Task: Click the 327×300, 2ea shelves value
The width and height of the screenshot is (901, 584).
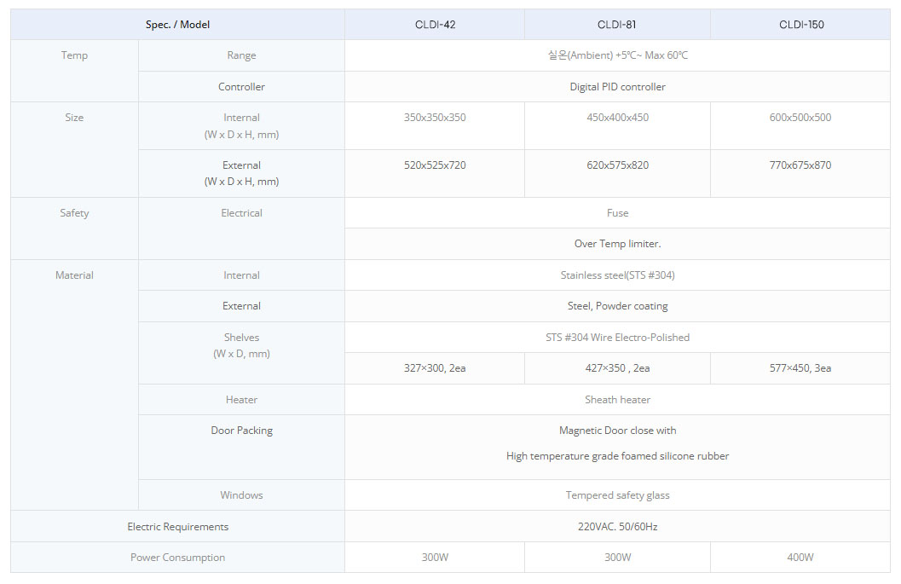Action: coord(435,368)
